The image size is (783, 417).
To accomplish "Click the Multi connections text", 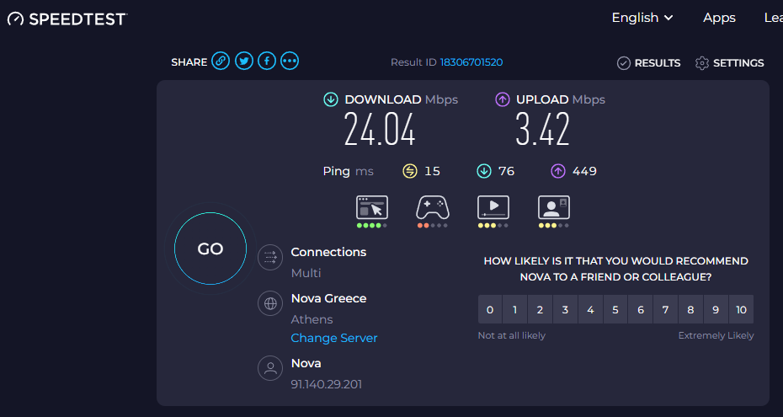I will 306,273.
